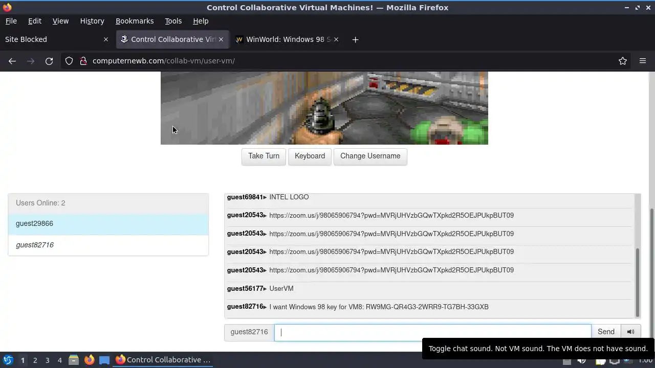The width and height of the screenshot is (655, 368).
Task: Go back to the previous page
Action: (x=12, y=61)
